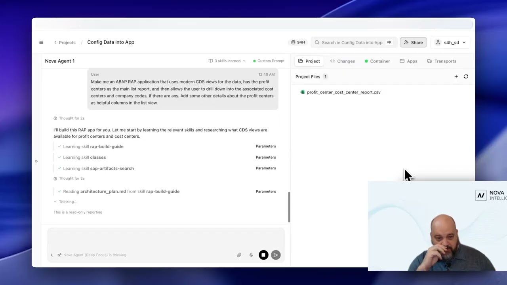The width and height of the screenshot is (507, 285).
Task: Click the CSV file icon
Action: pos(303,92)
